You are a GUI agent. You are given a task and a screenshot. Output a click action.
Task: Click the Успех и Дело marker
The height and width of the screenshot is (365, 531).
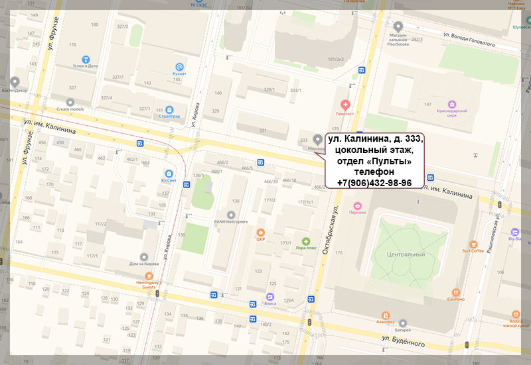(x=86, y=59)
